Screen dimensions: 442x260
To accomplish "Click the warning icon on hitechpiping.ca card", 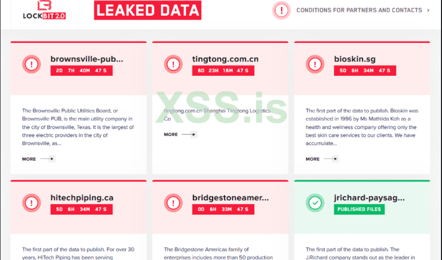I will (31, 203).
